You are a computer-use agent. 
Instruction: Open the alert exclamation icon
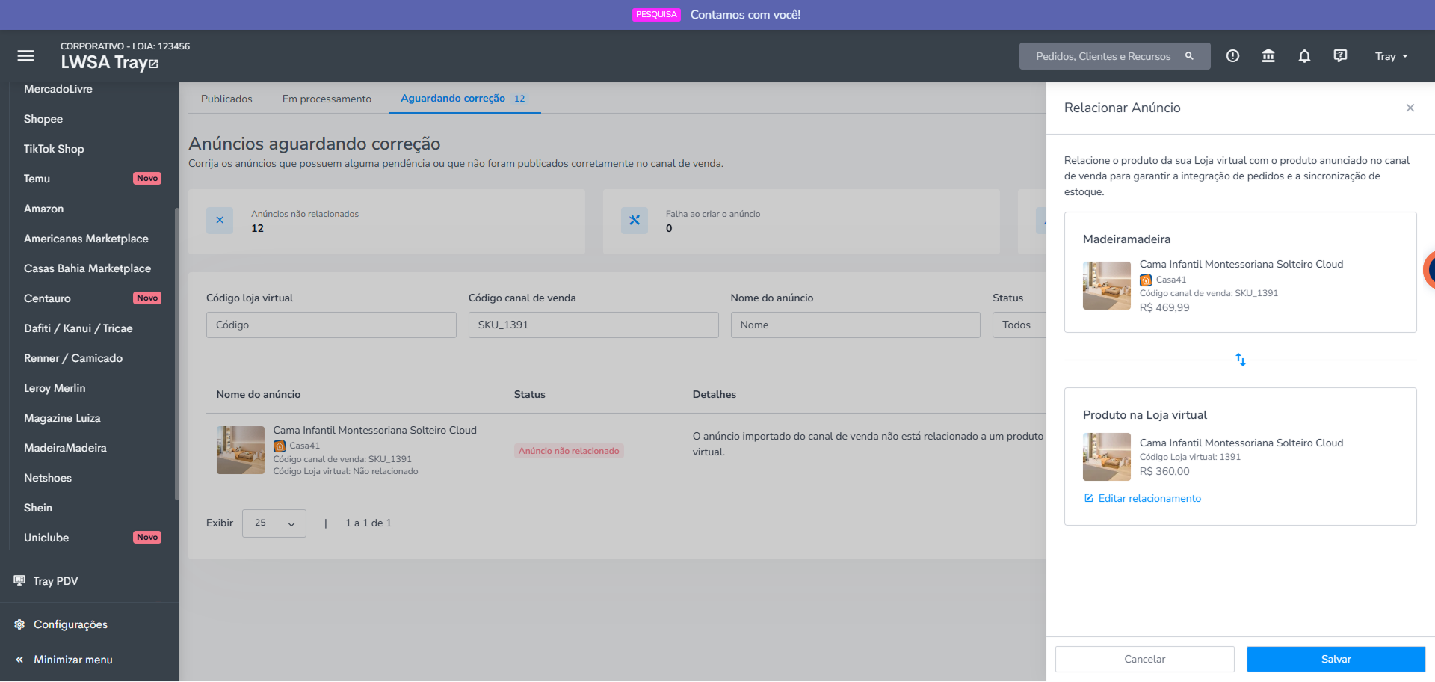tap(1232, 56)
